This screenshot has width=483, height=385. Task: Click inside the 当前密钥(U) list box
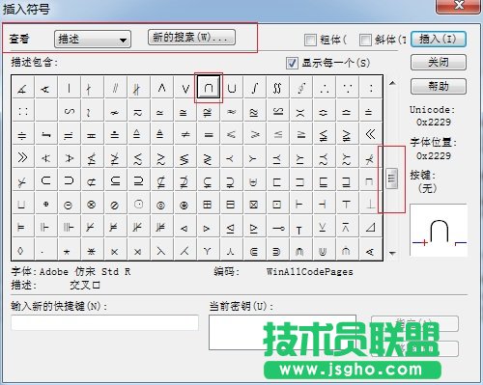pos(282,332)
